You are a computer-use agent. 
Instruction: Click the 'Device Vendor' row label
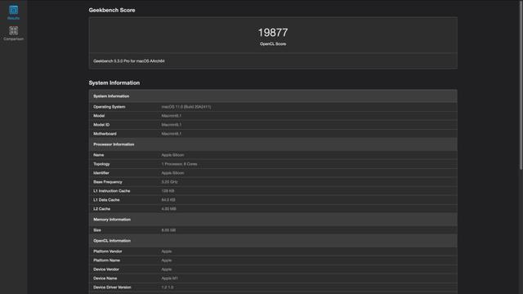point(106,269)
